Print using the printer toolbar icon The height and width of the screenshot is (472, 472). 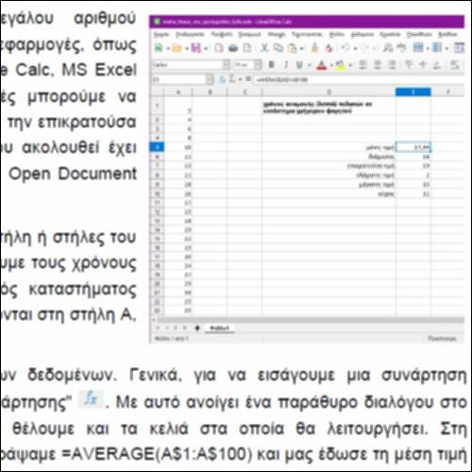pyautogui.click(x=233, y=48)
